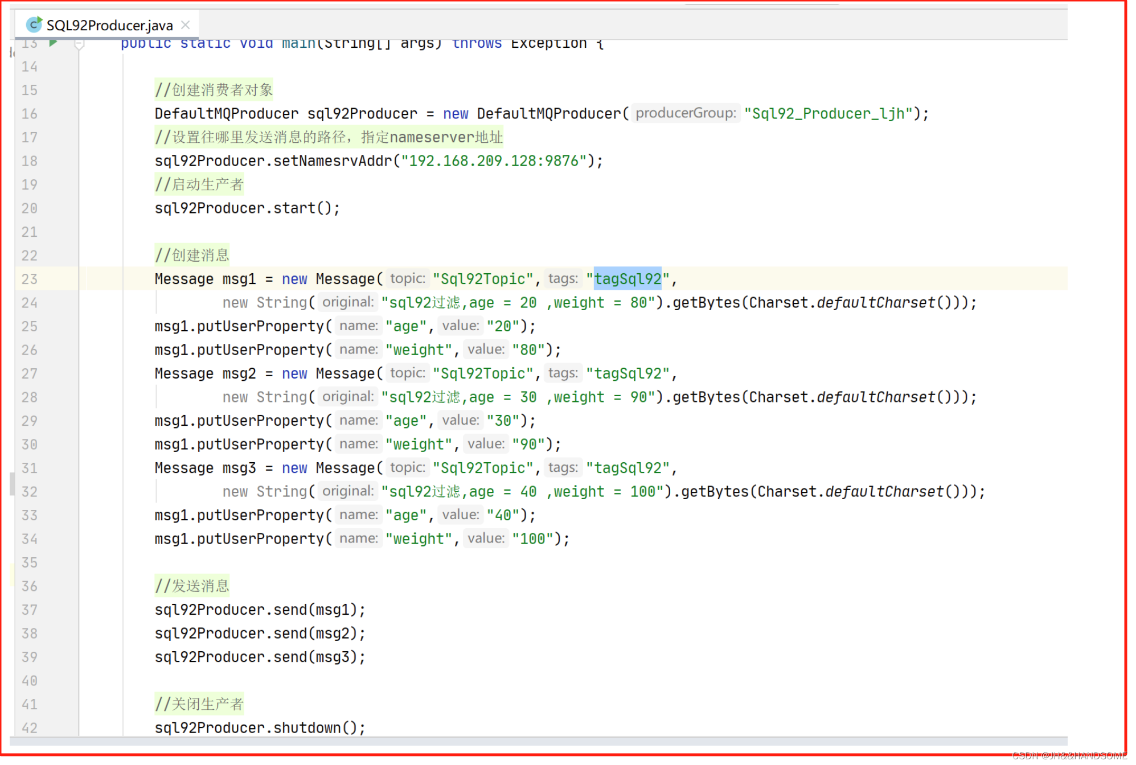Click the tags hint on line 31

pyautogui.click(x=563, y=468)
